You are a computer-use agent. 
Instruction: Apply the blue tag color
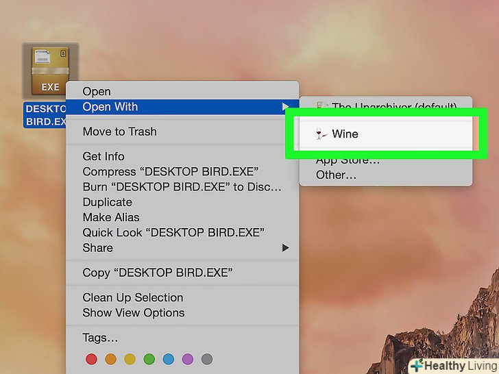tap(169, 360)
